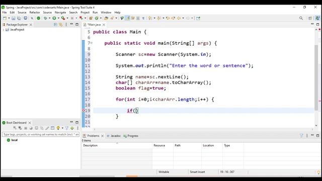Screen dimensions: 322x181
Task: Open the New wizard dropdown arrow
Action: pyautogui.click(x=9, y=18)
